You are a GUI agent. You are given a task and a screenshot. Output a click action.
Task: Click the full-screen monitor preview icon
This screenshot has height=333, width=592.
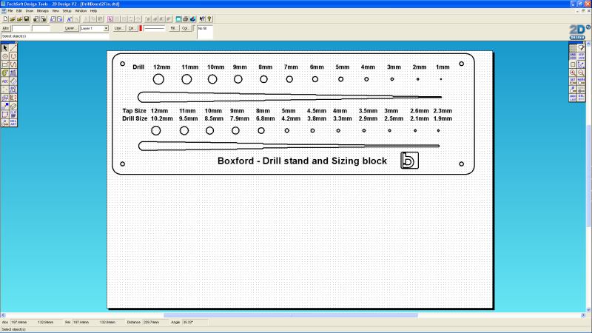[178, 19]
